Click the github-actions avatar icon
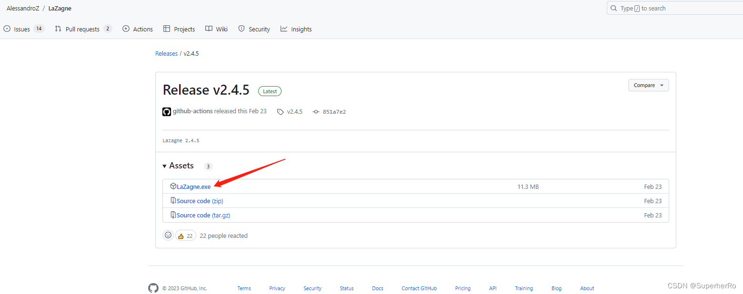This screenshot has height=294, width=743. (x=167, y=112)
